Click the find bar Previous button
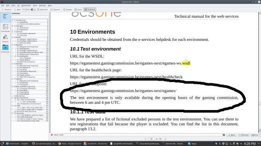Viewport: 261px width, 146px height. 243,135
